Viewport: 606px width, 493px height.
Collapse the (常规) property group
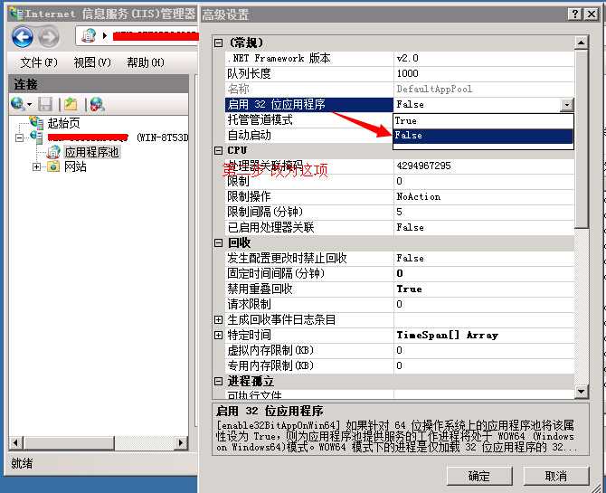coord(218,43)
